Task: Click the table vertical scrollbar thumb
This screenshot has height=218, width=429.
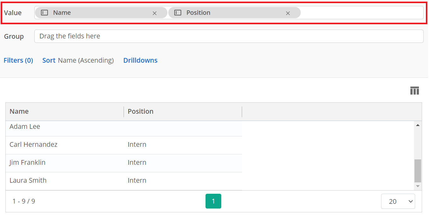Action: tap(418, 170)
